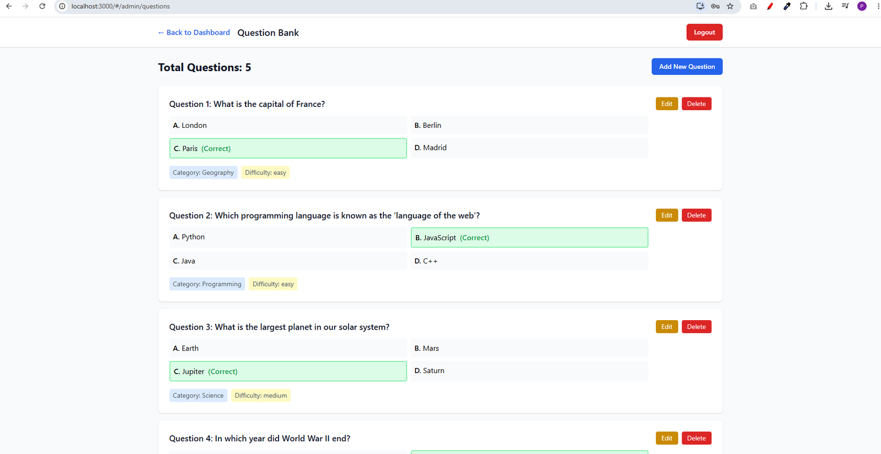
Task: Delete Question 2 about programming language
Action: 697,215
